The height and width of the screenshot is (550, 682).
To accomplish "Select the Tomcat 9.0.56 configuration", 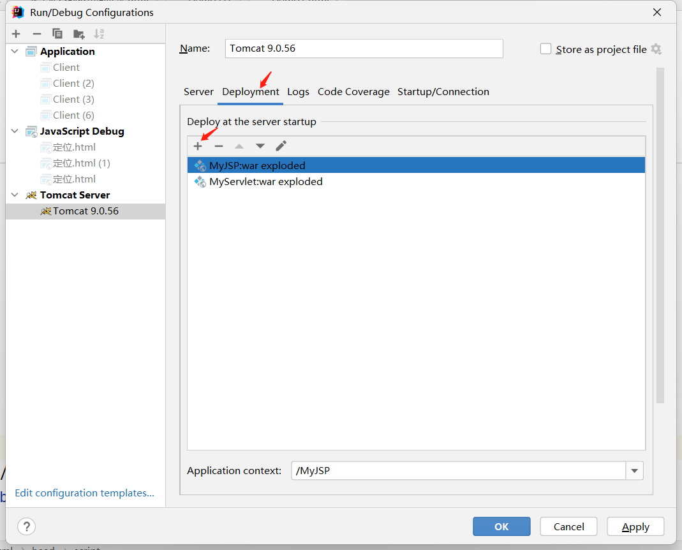I will click(85, 211).
